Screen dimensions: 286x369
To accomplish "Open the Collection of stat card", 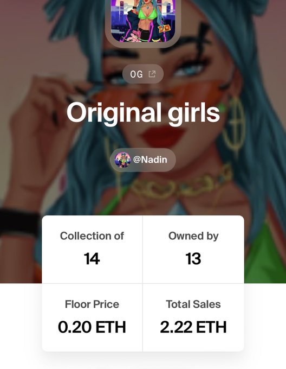I will (x=92, y=250).
